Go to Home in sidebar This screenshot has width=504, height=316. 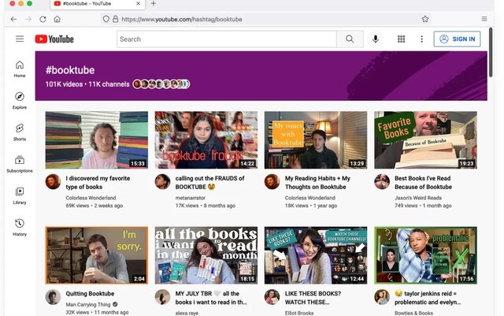click(20, 69)
